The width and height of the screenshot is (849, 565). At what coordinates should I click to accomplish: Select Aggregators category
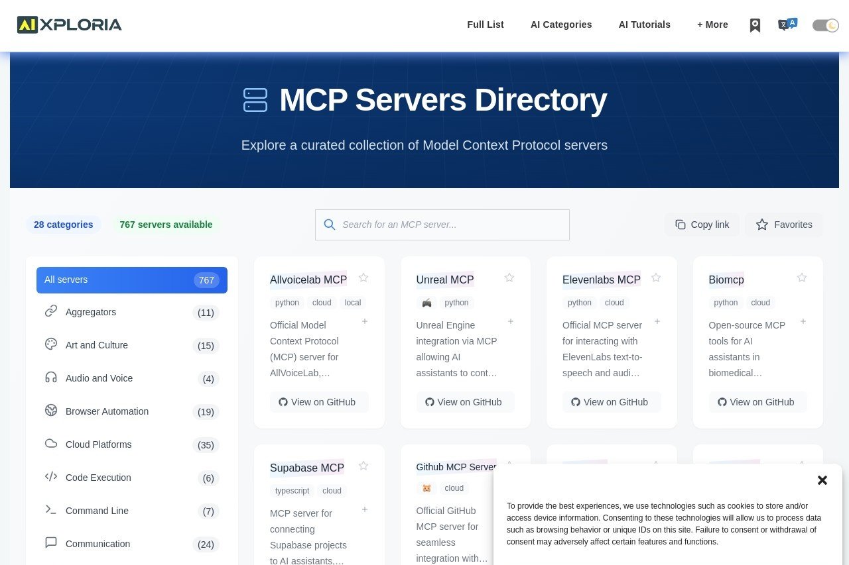tap(132, 312)
